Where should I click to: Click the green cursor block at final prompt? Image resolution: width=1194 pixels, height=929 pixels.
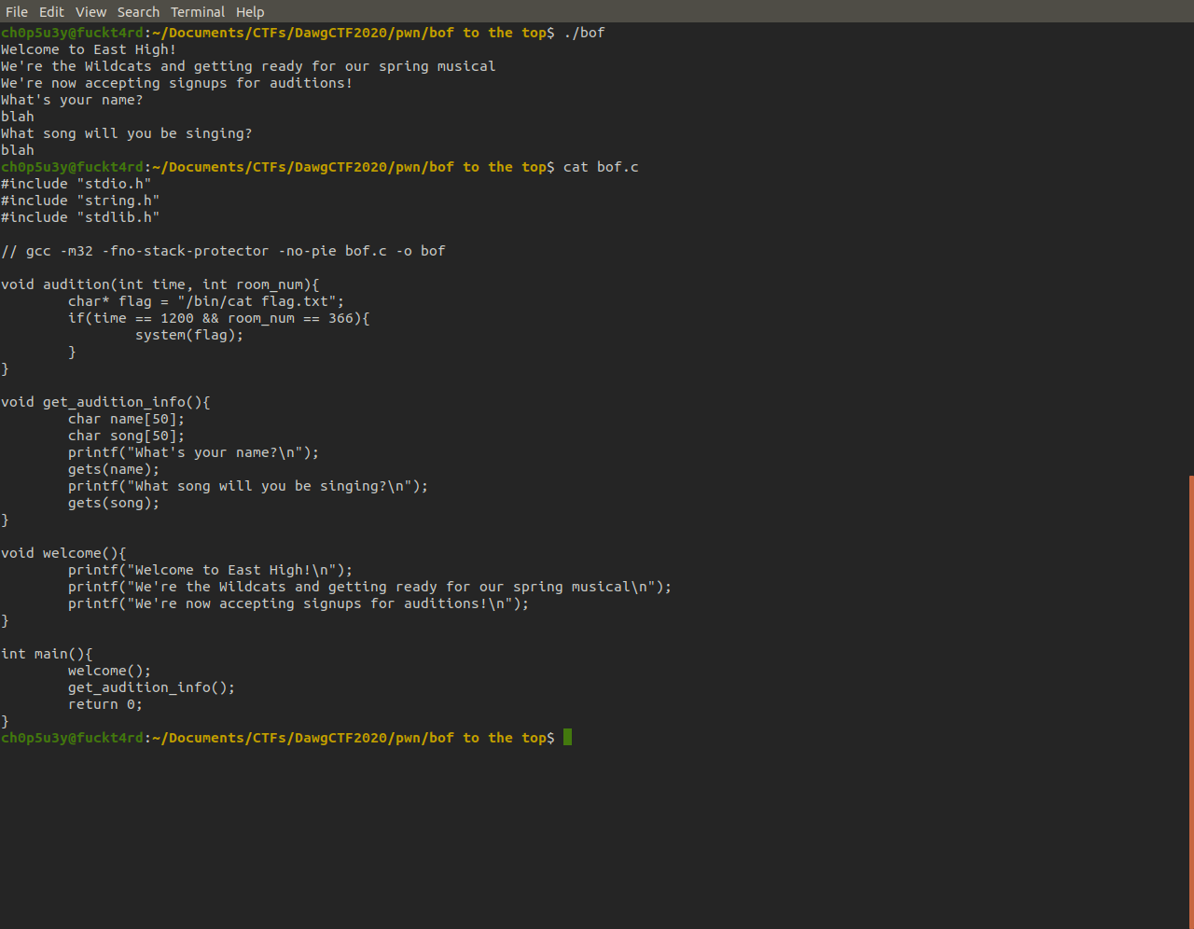tap(567, 738)
